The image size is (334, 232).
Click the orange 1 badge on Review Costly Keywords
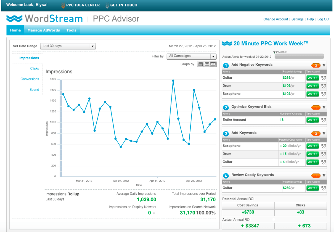(316, 175)
